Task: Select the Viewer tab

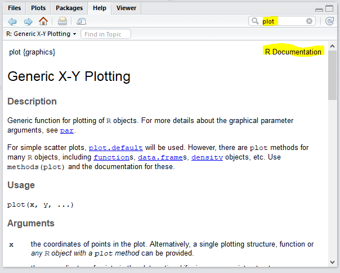Action: pos(126,8)
